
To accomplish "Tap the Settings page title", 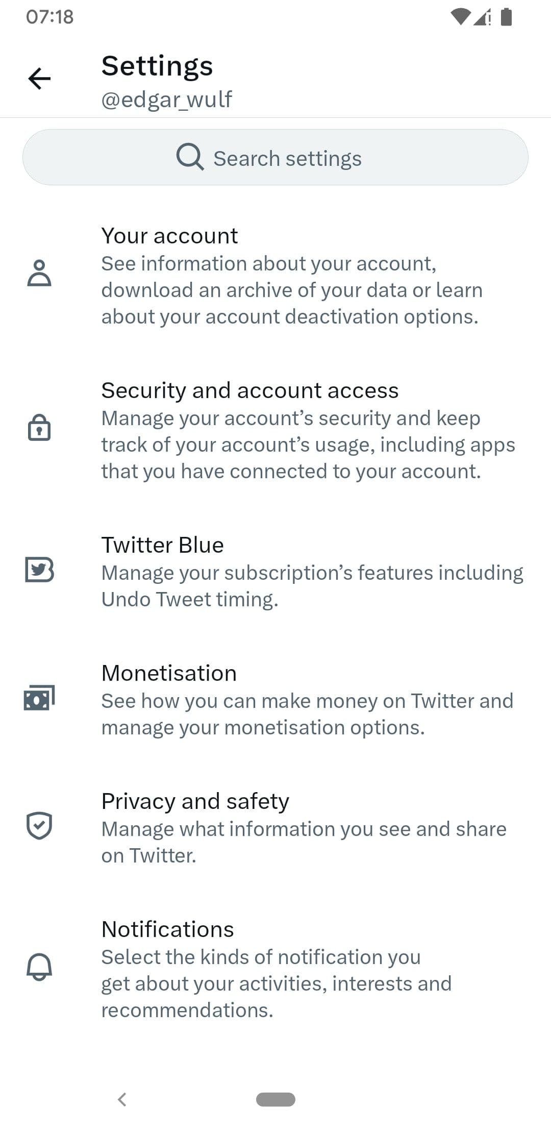I will [157, 65].
